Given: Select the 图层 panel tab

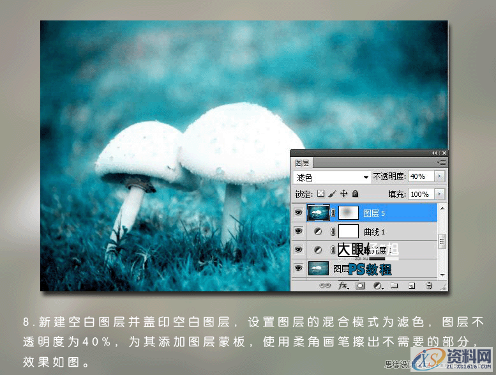Looking at the screenshot, I should 302,163.
